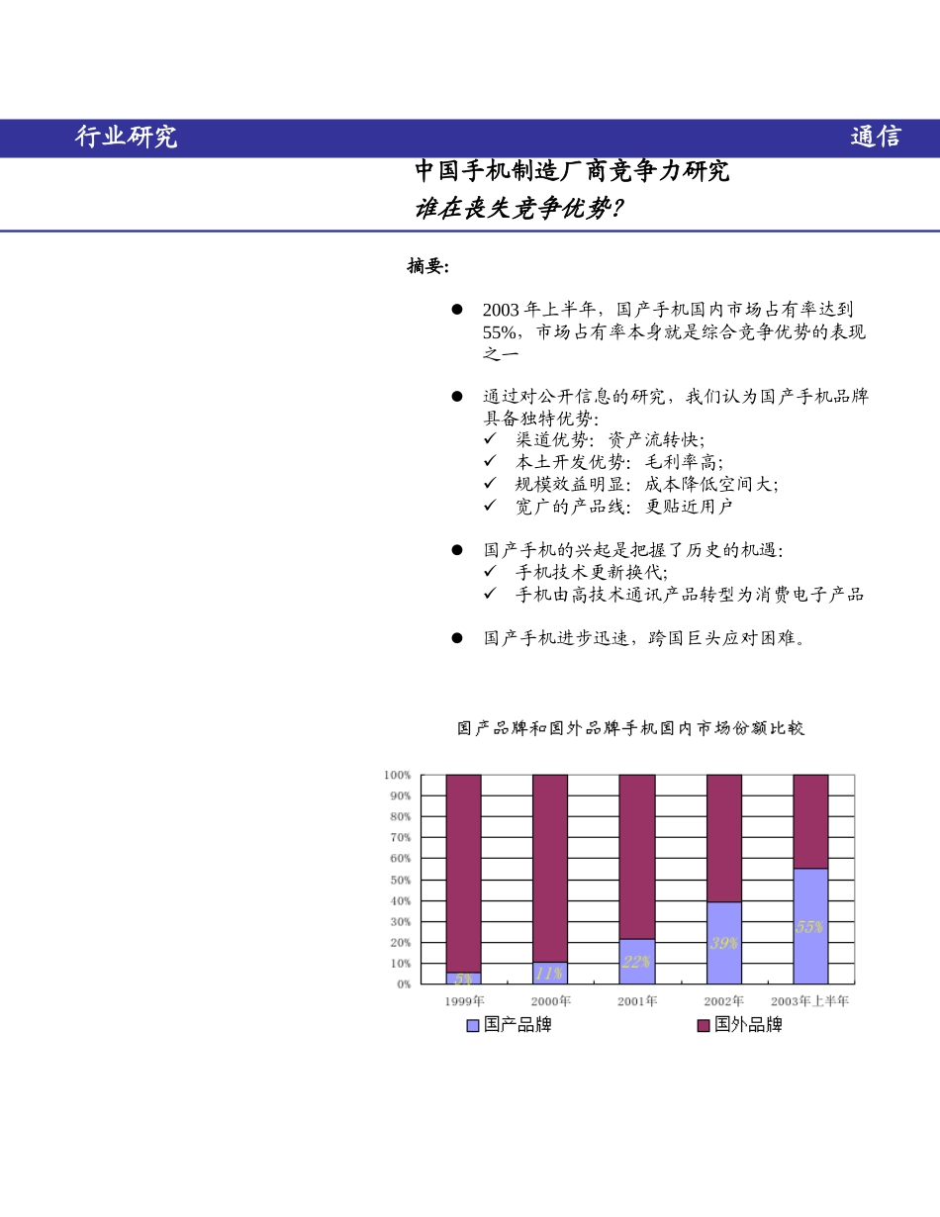This screenshot has height=1217, width=940.
Task: Click the 1999年 axis label
Action: point(464,1001)
